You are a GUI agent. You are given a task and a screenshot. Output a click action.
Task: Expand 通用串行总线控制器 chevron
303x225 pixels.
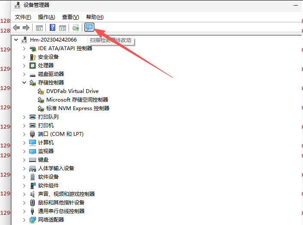coord(24,211)
